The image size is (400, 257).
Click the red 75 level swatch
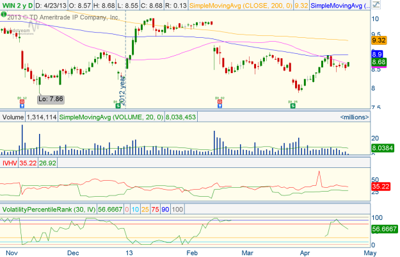[156, 209]
